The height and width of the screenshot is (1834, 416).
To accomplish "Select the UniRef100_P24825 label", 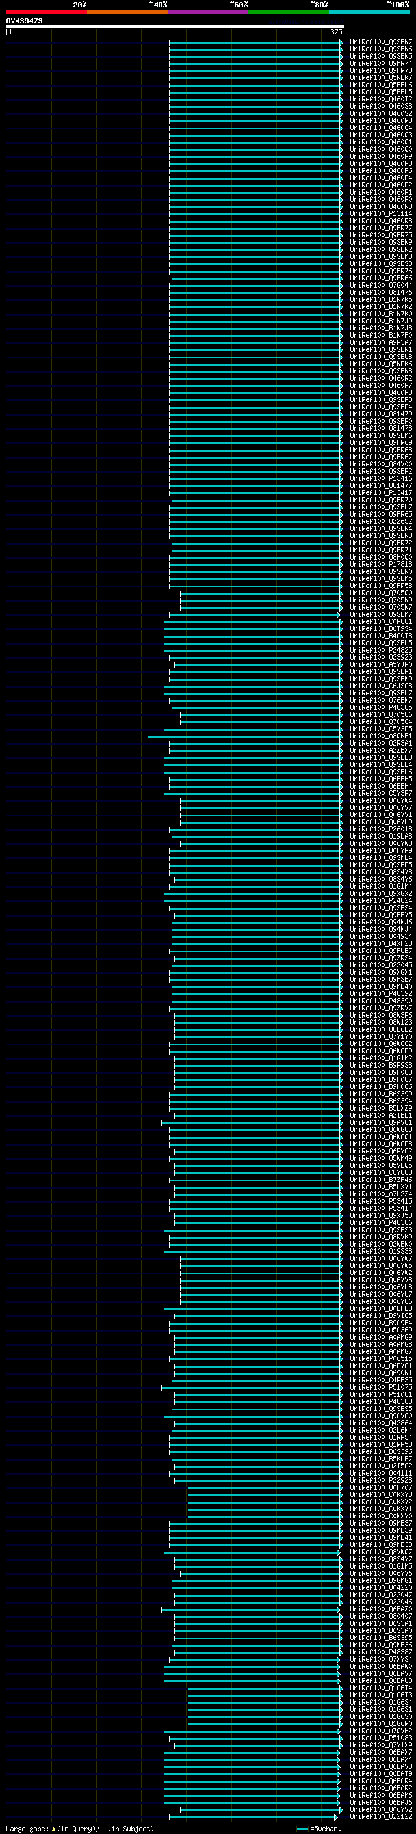I will [381, 650].
